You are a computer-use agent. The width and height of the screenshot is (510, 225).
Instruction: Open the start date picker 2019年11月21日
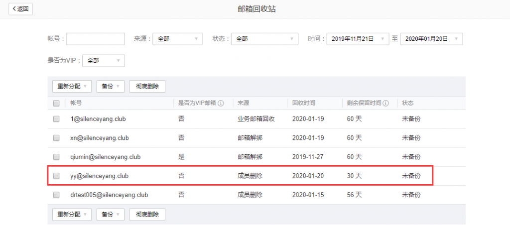(x=358, y=39)
